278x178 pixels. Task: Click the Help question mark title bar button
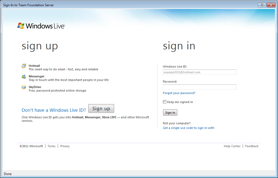tap(262, 5)
